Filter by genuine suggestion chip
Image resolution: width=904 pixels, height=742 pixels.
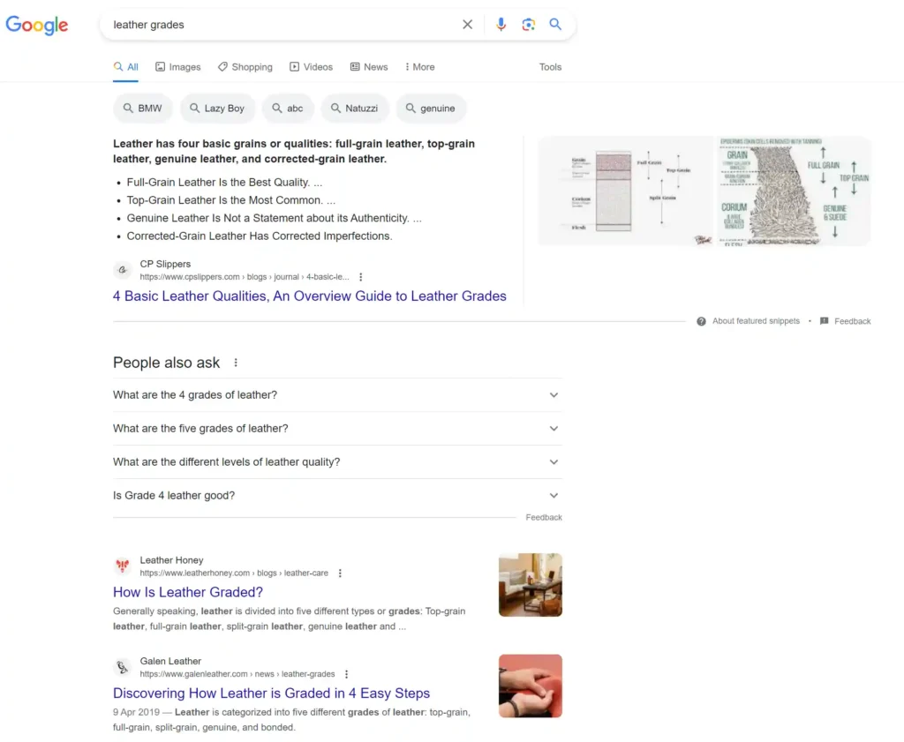[x=431, y=109]
